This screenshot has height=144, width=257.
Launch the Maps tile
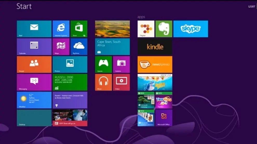point(61,47)
